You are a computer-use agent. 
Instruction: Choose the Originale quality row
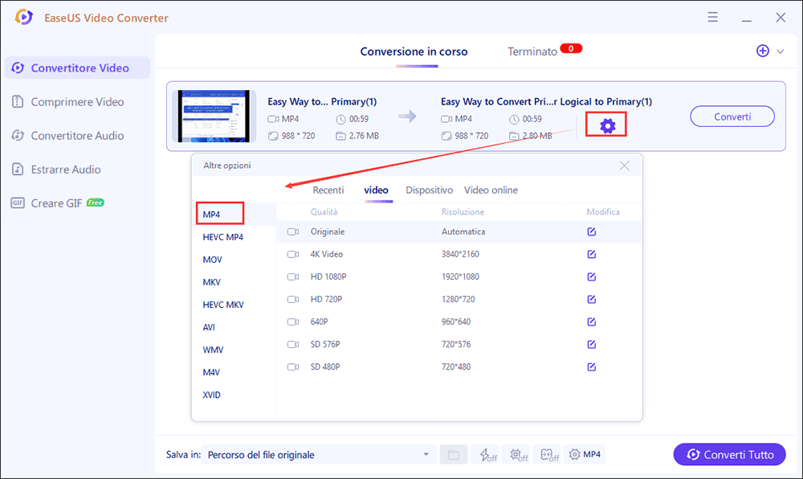459,231
